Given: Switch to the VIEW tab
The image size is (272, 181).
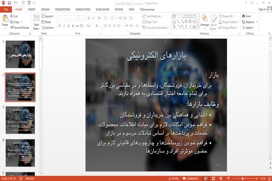Looking at the screenshot, I should (131, 10).
